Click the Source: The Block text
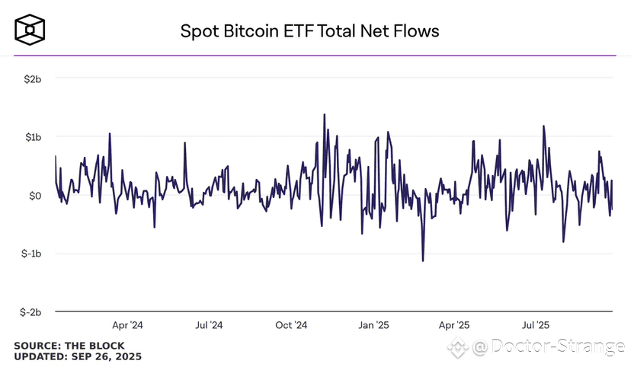The height and width of the screenshot is (367, 631). pos(69,346)
